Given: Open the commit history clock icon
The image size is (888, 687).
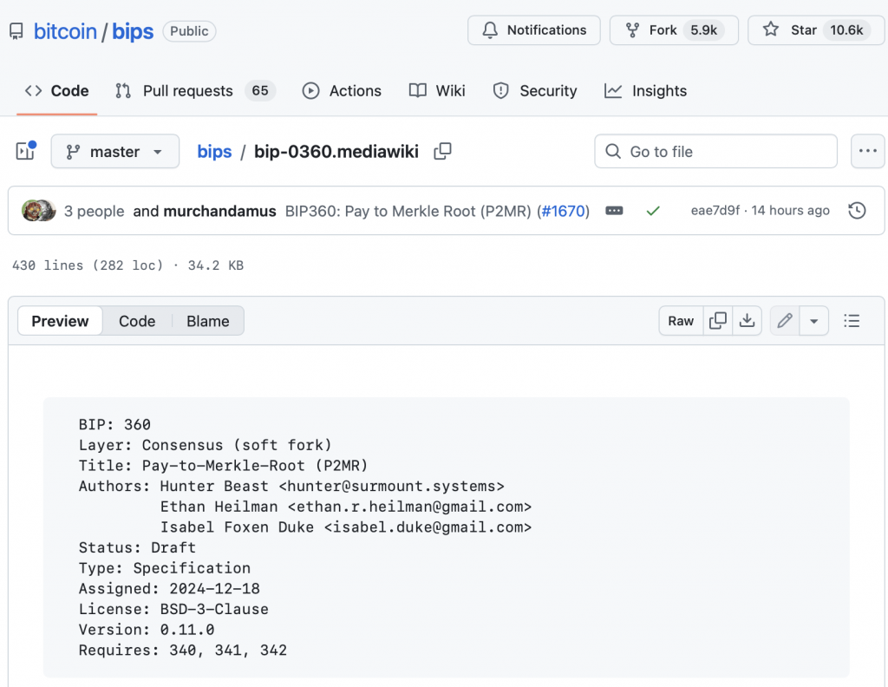Looking at the screenshot, I should click(857, 211).
